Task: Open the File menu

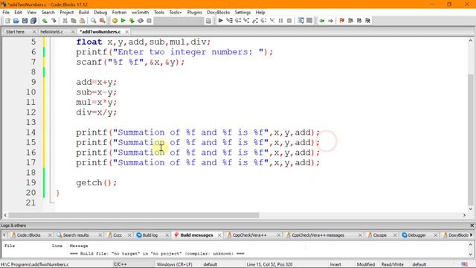Action: tap(6, 13)
